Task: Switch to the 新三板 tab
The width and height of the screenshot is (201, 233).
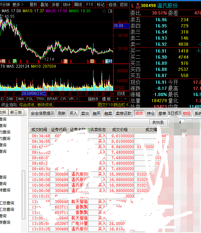Action: [x=16, y=112]
